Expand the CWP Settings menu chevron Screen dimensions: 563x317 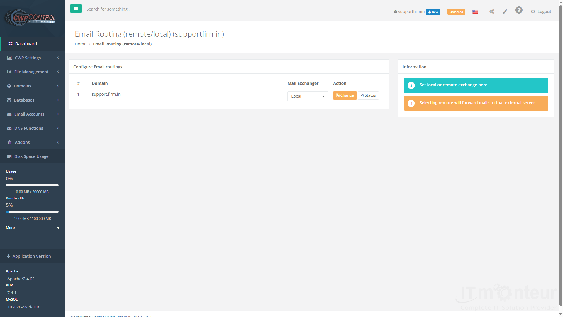(x=58, y=58)
